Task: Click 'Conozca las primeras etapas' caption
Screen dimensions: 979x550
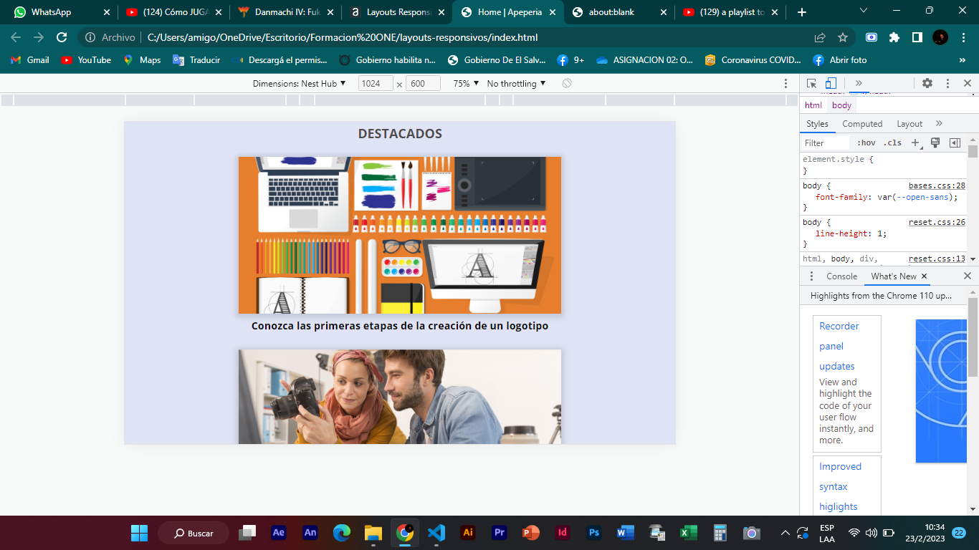Action: (400, 326)
